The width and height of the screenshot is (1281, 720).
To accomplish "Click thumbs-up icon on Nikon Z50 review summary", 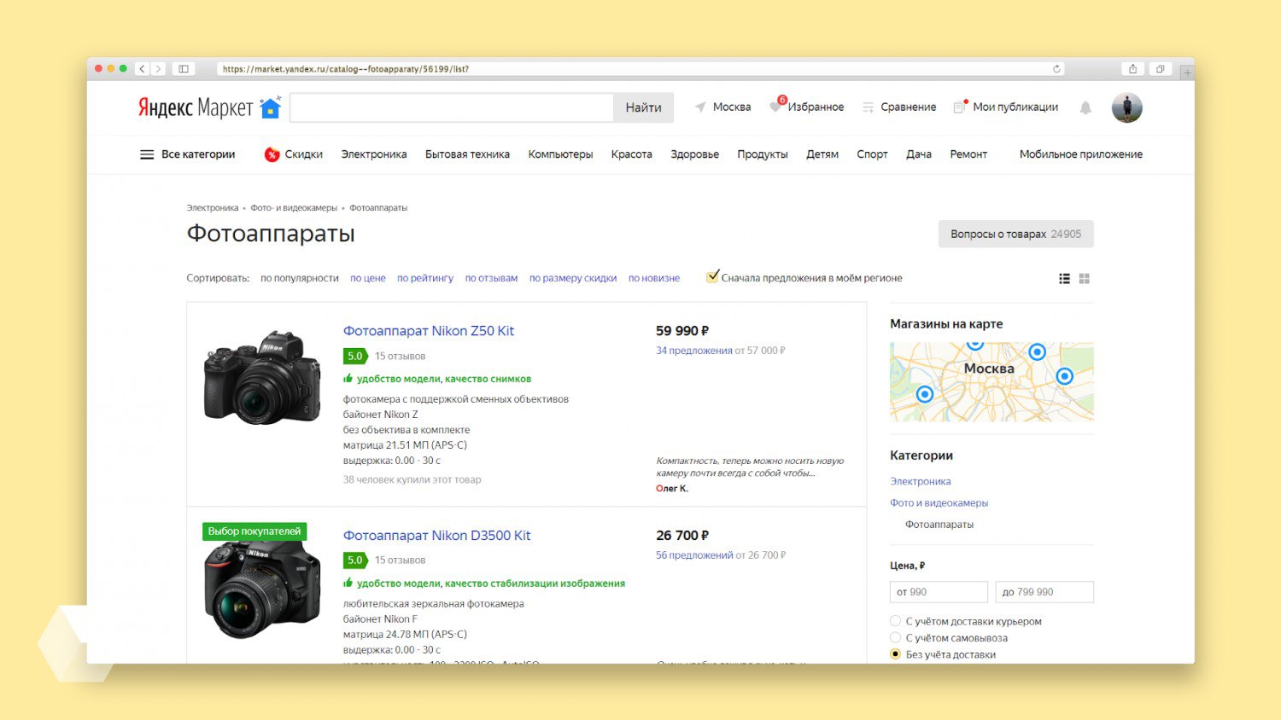I will (348, 378).
